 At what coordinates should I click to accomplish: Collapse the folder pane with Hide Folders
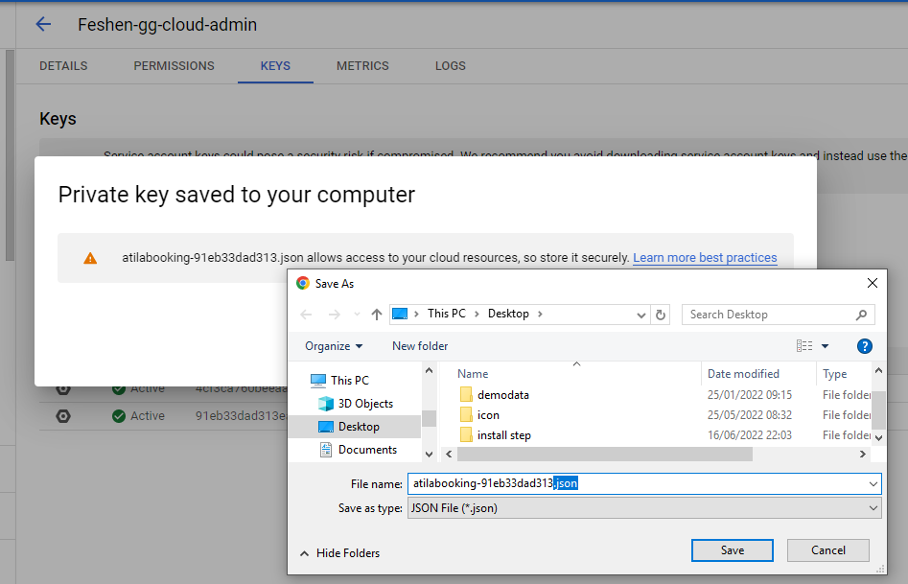339,553
